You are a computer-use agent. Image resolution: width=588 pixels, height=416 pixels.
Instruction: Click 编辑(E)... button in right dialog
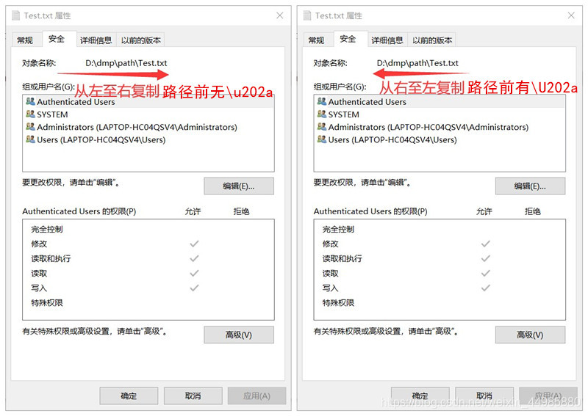click(x=530, y=186)
